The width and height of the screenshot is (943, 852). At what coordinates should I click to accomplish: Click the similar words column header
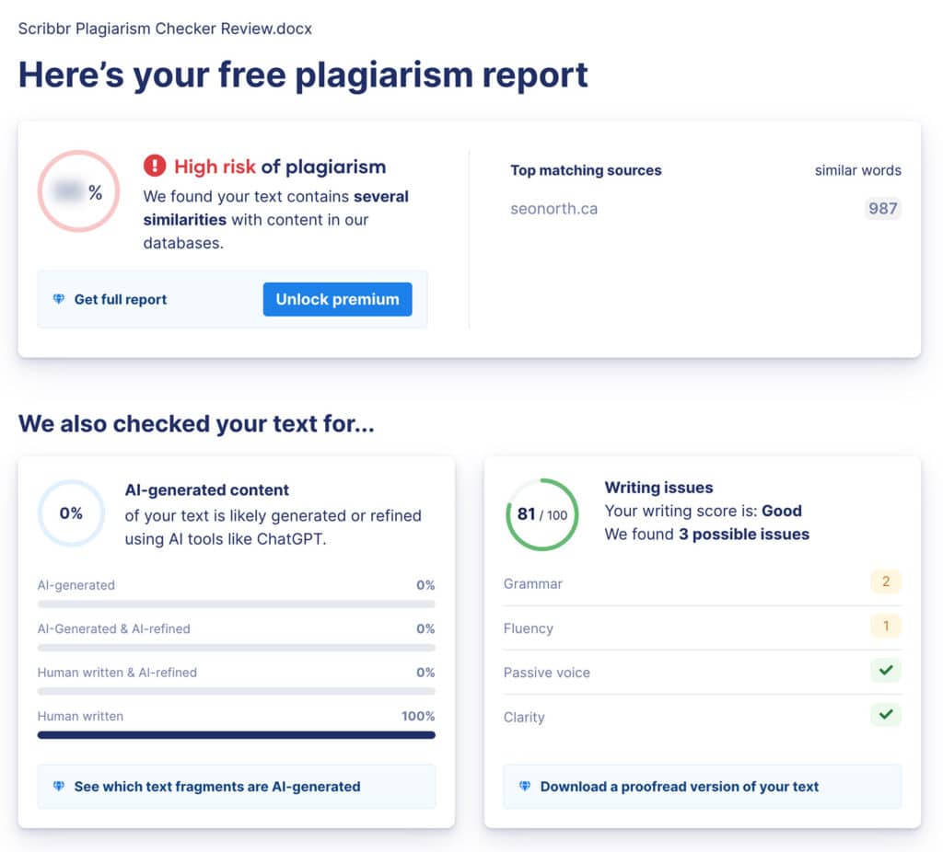pos(857,170)
